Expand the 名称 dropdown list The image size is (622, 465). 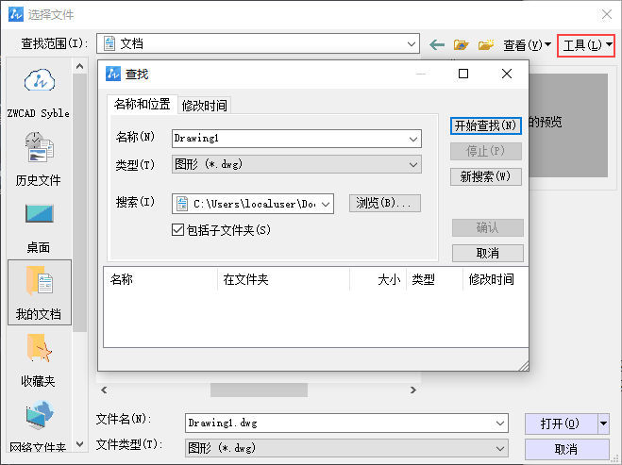tap(413, 138)
